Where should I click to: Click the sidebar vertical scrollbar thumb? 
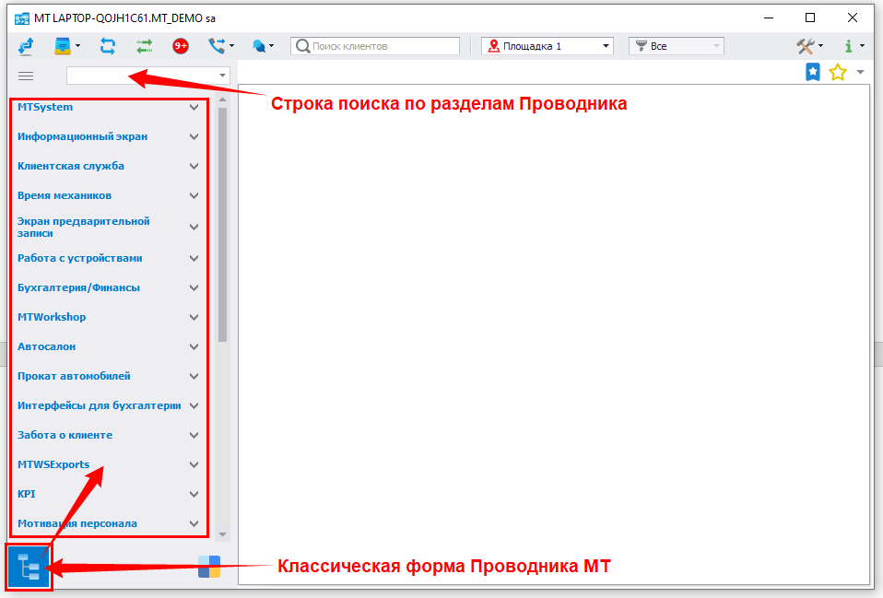click(222, 221)
